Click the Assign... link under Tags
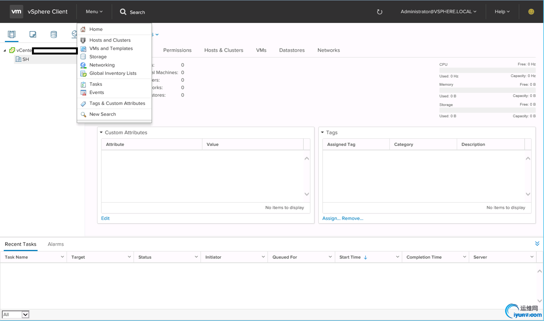Viewport: 544px width, 321px height. [331, 218]
